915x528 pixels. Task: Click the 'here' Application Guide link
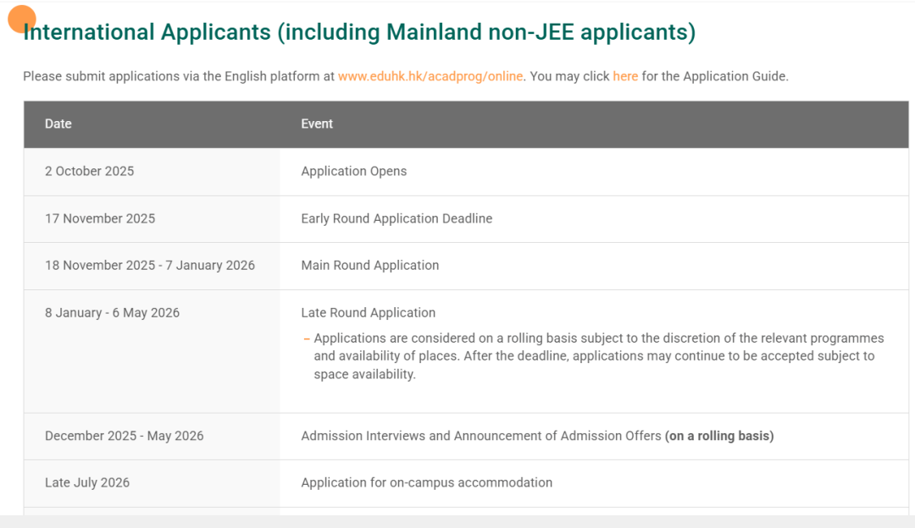point(625,76)
